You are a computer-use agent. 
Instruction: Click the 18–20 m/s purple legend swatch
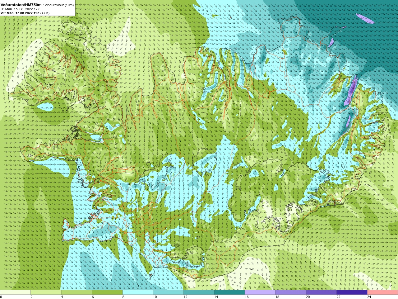click(291, 292)
